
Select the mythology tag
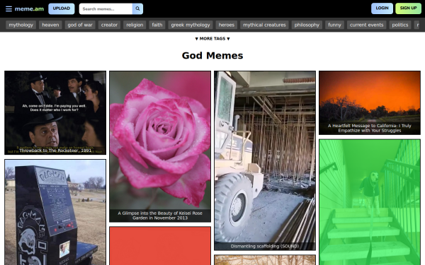pos(21,25)
